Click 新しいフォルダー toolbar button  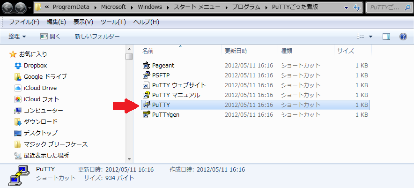[x=97, y=37]
